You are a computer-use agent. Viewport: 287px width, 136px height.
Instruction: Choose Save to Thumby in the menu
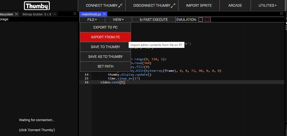click(x=105, y=47)
